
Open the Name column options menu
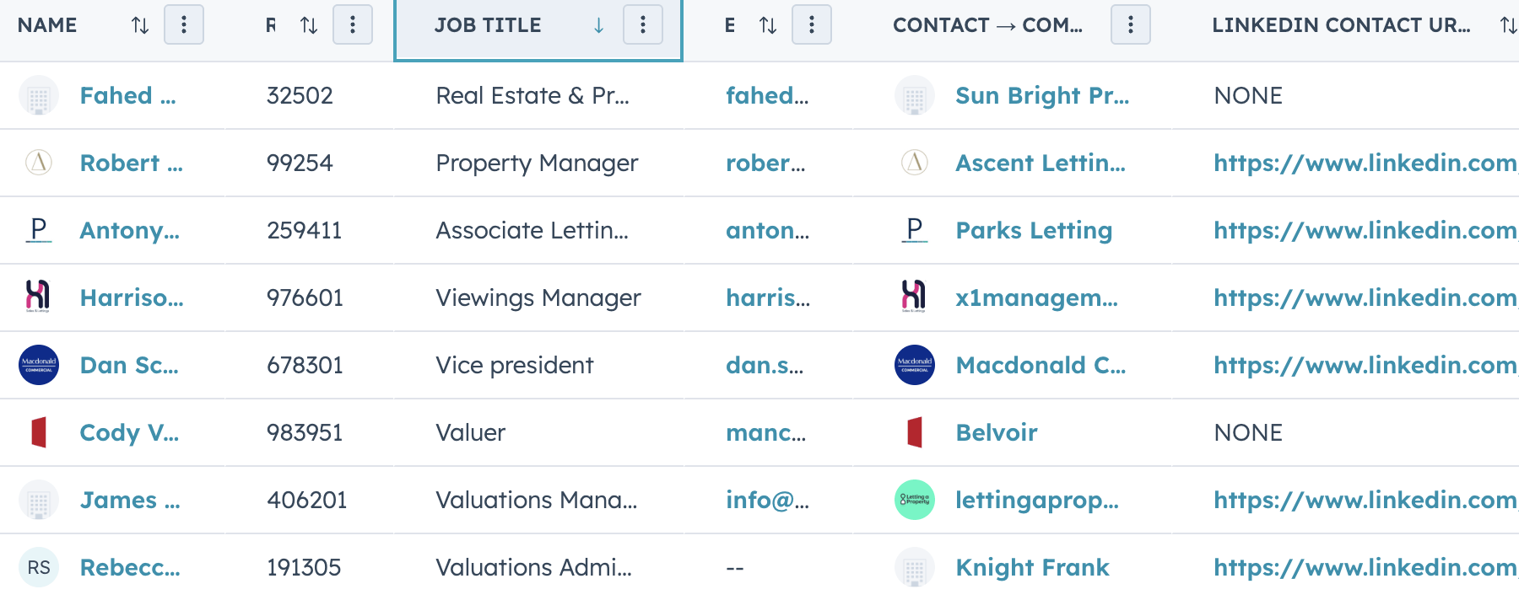[x=184, y=25]
